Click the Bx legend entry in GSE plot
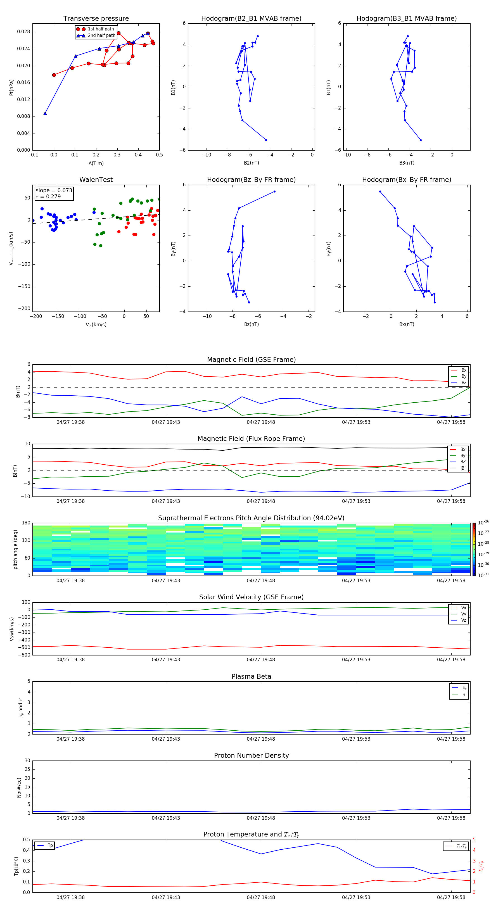The height and width of the screenshot is (922, 503). point(459,370)
